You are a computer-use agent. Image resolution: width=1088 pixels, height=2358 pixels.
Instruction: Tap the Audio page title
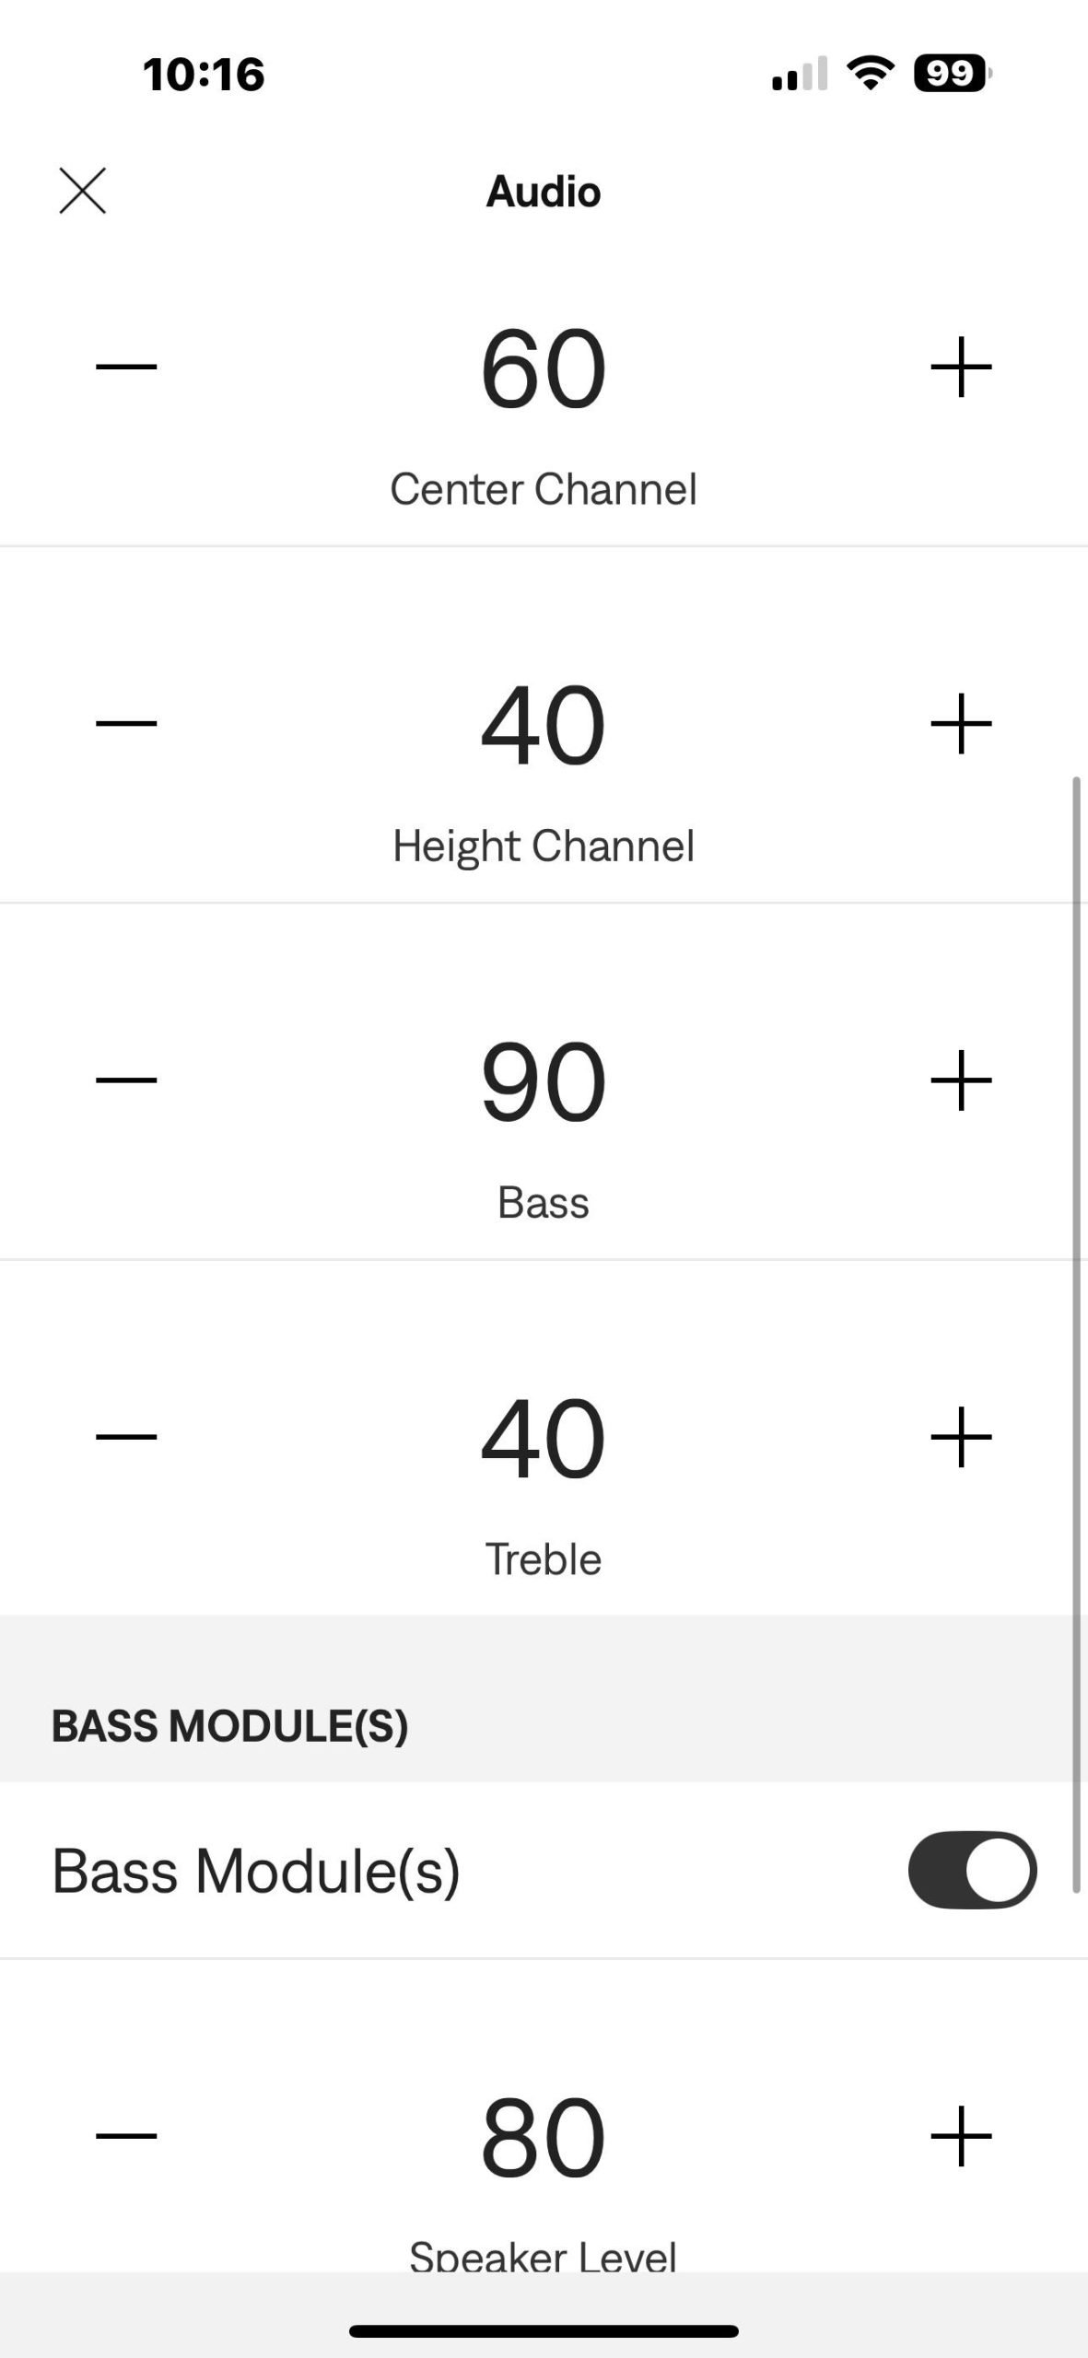(x=544, y=192)
